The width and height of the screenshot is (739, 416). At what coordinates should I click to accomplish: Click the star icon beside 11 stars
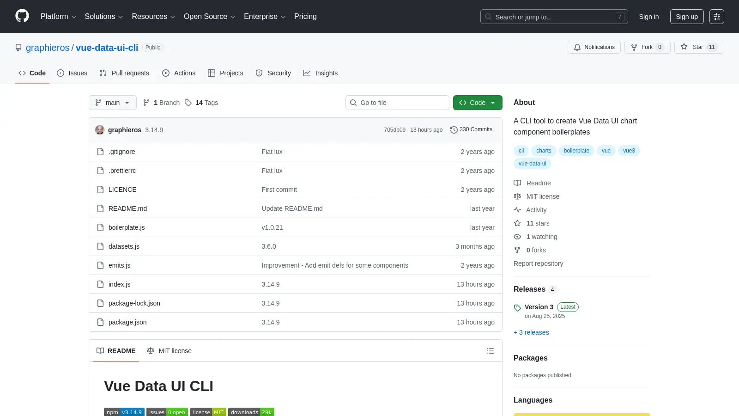[x=517, y=223]
